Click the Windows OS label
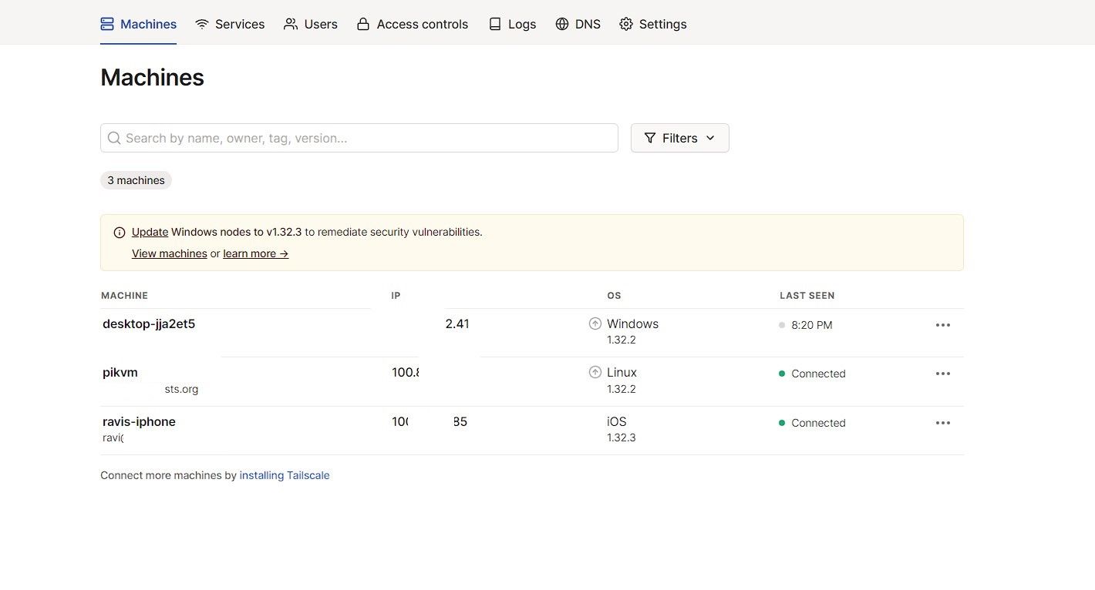The height and width of the screenshot is (590, 1095). tap(632, 323)
